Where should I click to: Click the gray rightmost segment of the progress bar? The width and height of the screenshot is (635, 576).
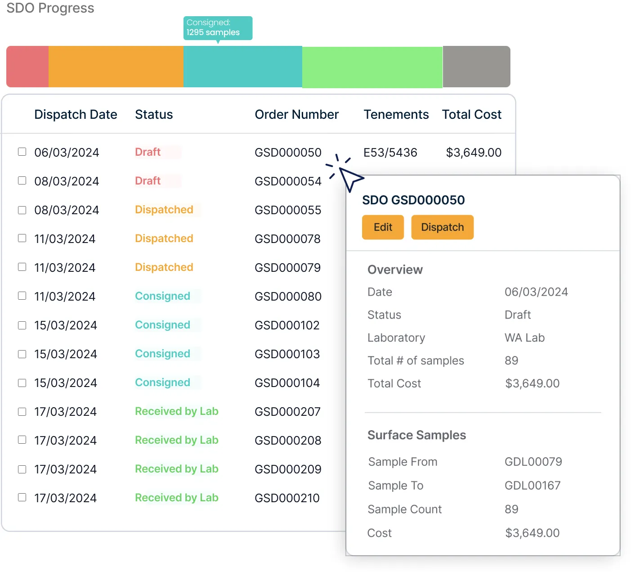coord(476,66)
